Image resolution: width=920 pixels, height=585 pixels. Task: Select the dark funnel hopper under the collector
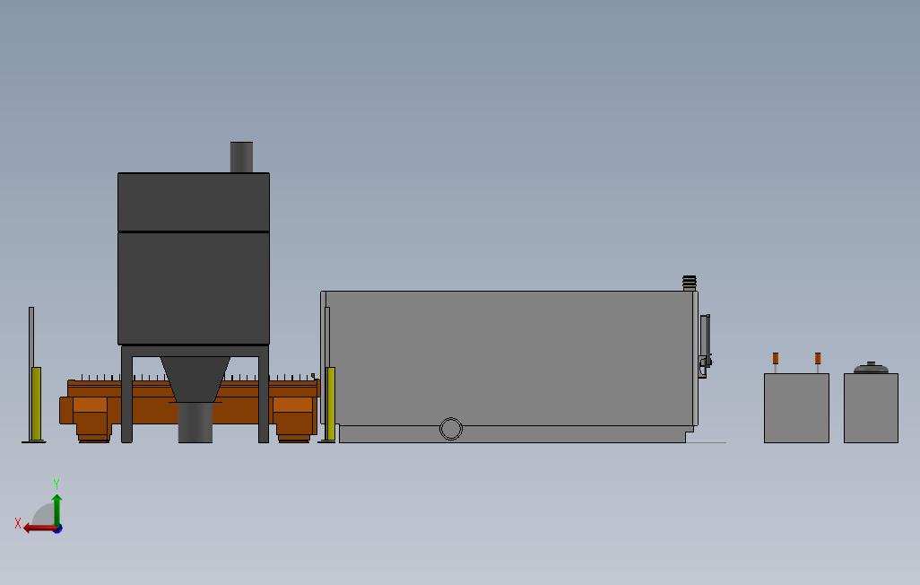pyautogui.click(x=195, y=379)
